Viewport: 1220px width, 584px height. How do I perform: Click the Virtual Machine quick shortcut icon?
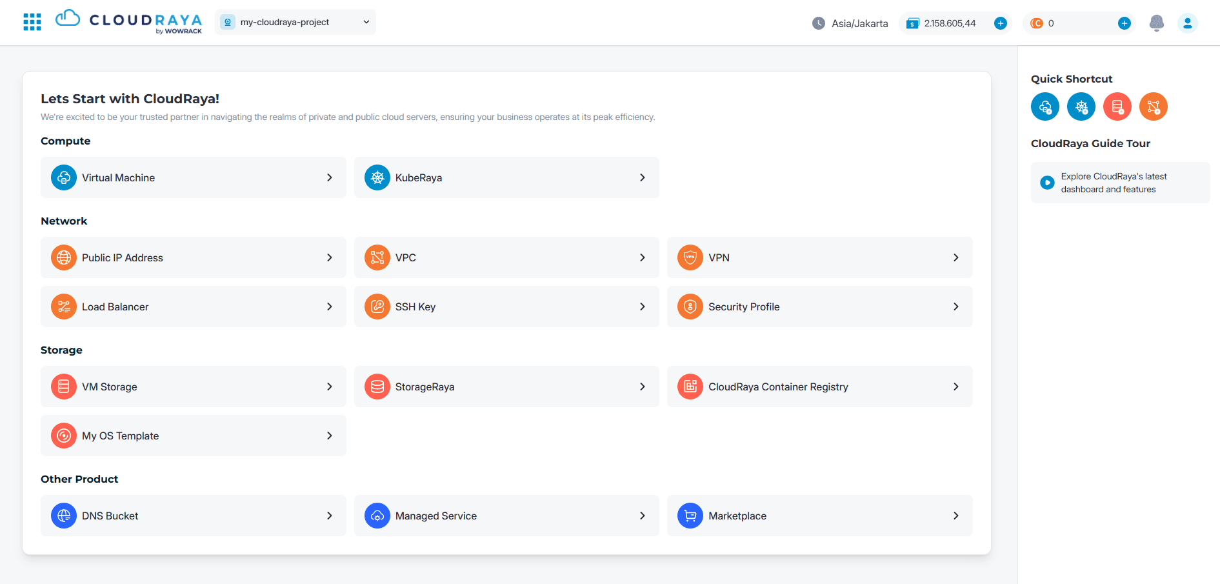(1045, 106)
